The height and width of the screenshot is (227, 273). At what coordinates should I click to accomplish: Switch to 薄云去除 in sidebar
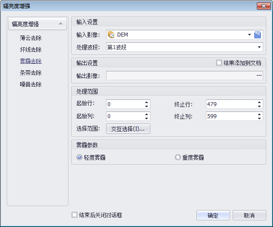tap(30, 38)
